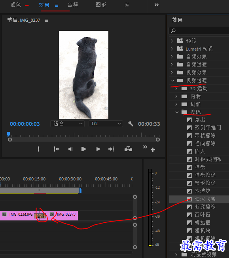Step forward one frame
229x258 pixels.
(98, 149)
